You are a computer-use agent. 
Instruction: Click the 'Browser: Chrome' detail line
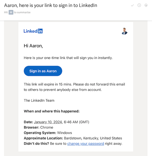[38, 127]
